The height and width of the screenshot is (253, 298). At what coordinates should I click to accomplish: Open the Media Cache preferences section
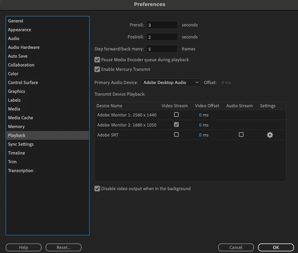20,118
